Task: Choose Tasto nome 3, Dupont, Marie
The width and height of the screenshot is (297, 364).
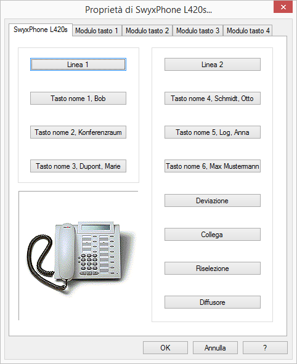Action: (78, 166)
